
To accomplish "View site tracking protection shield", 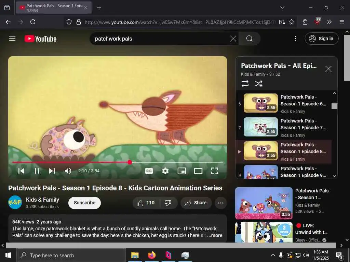I will 69,22.
